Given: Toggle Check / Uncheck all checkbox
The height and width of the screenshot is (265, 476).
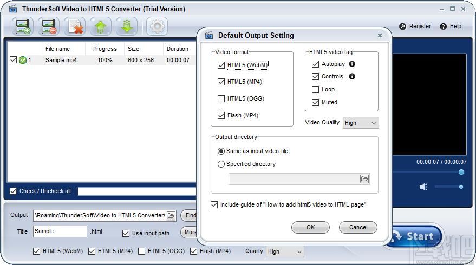Looking at the screenshot, I should point(13,191).
